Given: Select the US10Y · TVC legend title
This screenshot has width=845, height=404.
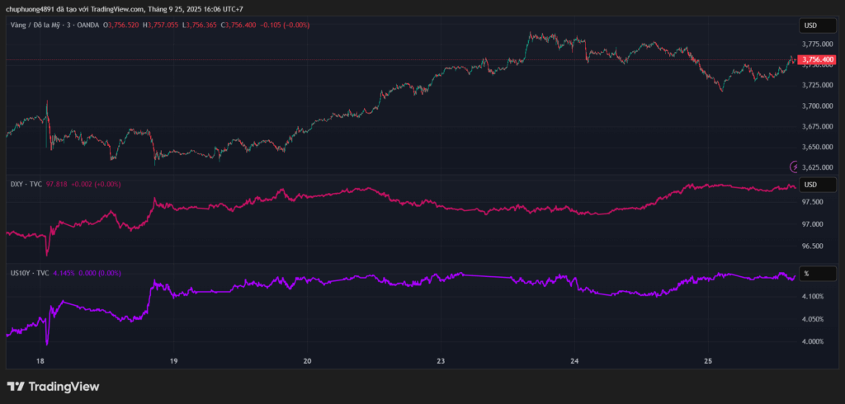Looking at the screenshot, I should click(28, 272).
